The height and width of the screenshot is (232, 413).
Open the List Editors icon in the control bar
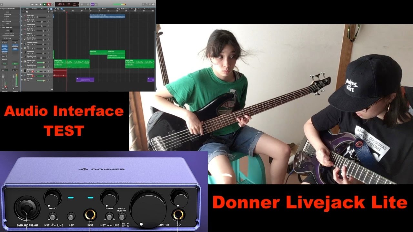[x=143, y=4]
